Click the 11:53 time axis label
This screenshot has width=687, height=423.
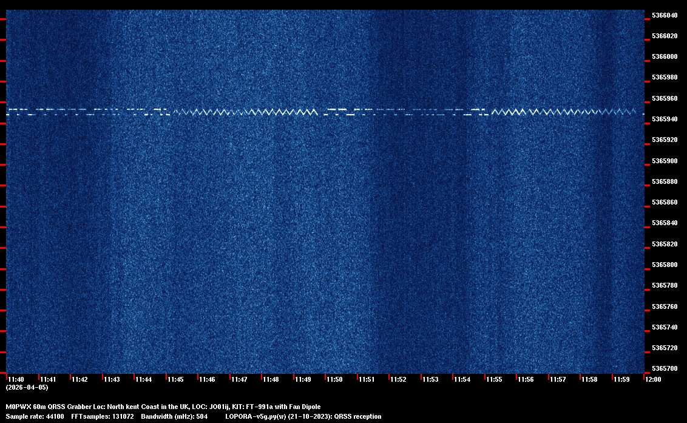(x=430, y=379)
